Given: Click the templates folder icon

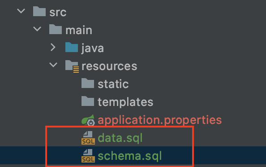Looking at the screenshot, I should tap(88, 101).
